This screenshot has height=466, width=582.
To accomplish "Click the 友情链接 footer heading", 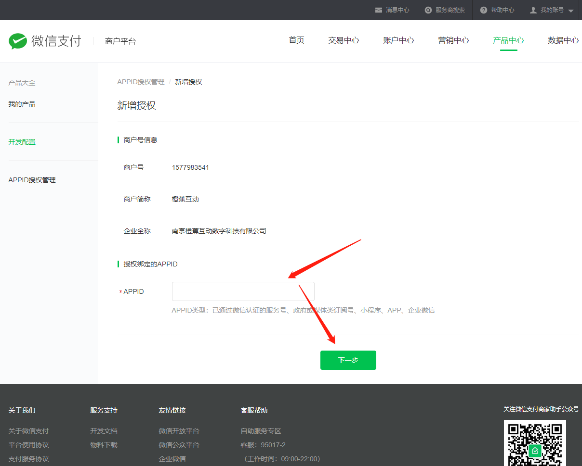I will click(172, 410).
